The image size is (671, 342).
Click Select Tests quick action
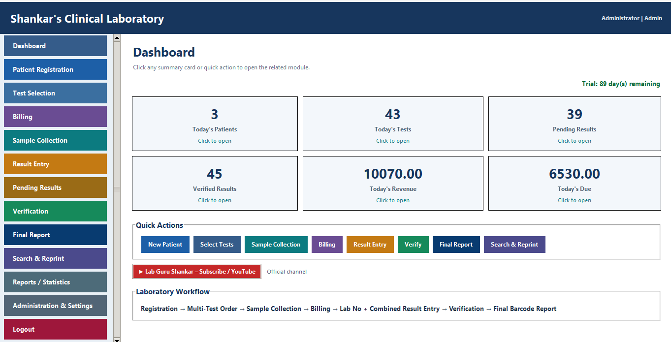[217, 245]
